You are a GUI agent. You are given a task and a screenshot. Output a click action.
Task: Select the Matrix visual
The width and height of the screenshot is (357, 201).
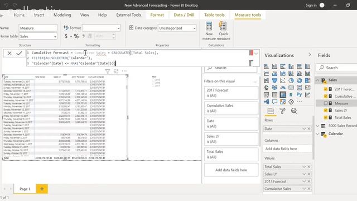point(283,95)
